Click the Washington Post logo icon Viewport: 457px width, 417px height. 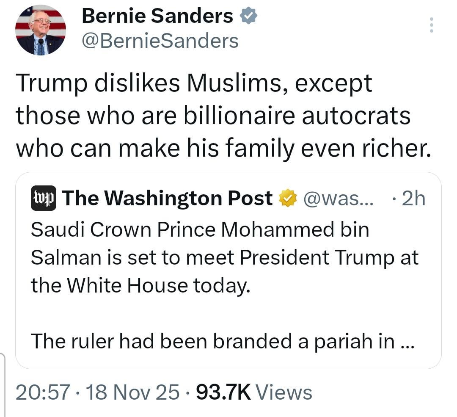click(x=44, y=198)
